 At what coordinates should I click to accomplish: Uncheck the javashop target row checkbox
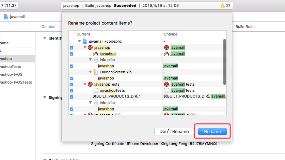click(72, 48)
